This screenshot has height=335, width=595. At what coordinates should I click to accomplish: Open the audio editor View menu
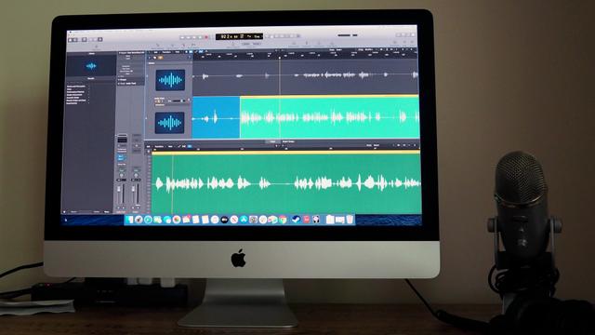(x=169, y=147)
